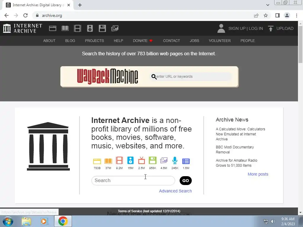Open the Windows Start button
The width and height of the screenshot is (303, 227).
pos(8,221)
